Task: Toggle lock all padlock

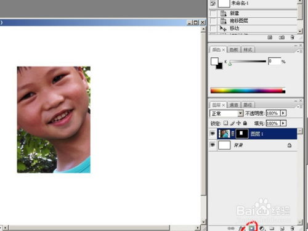Action: 245,123
